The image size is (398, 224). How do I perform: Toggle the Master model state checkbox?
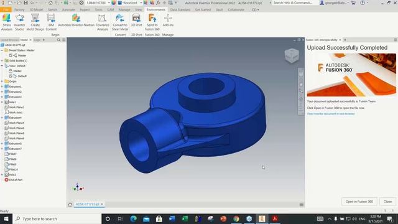[11, 55]
